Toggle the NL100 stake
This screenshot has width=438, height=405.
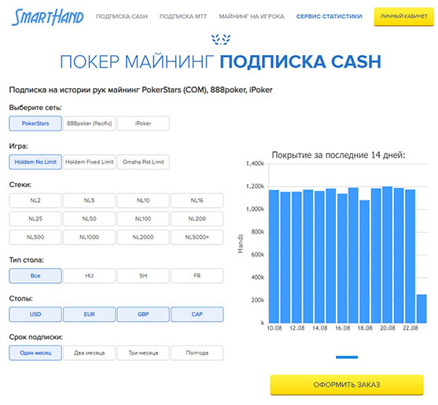(143, 219)
